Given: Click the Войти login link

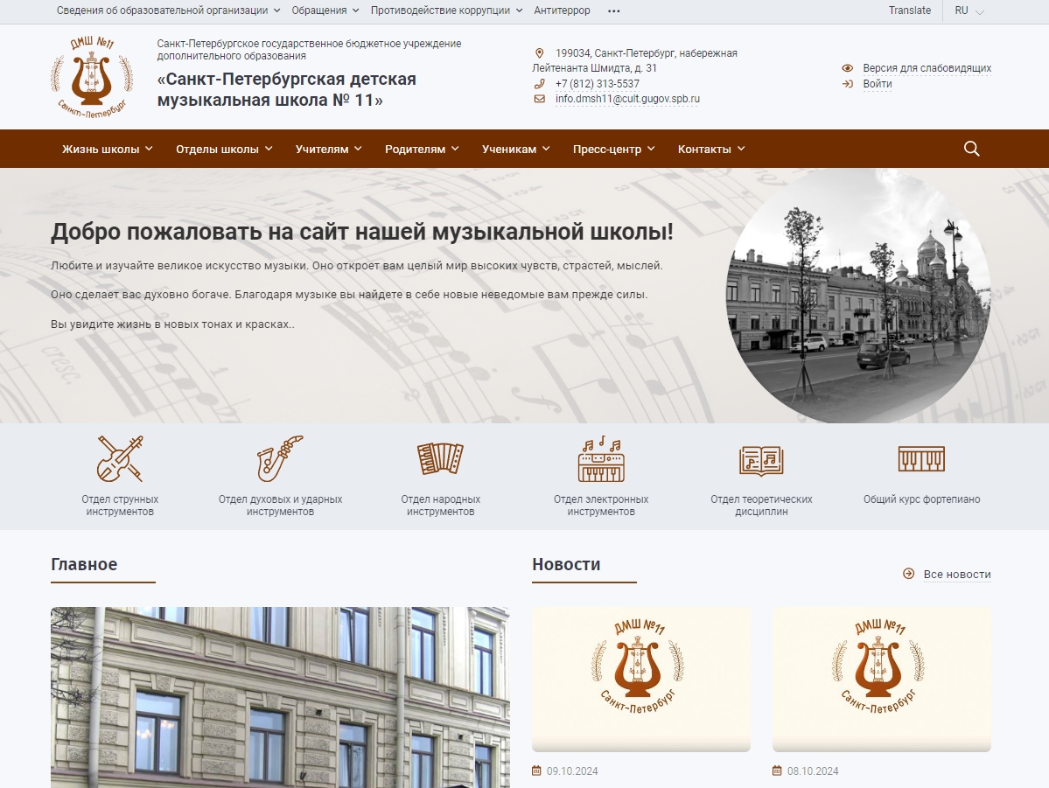Looking at the screenshot, I should (877, 84).
